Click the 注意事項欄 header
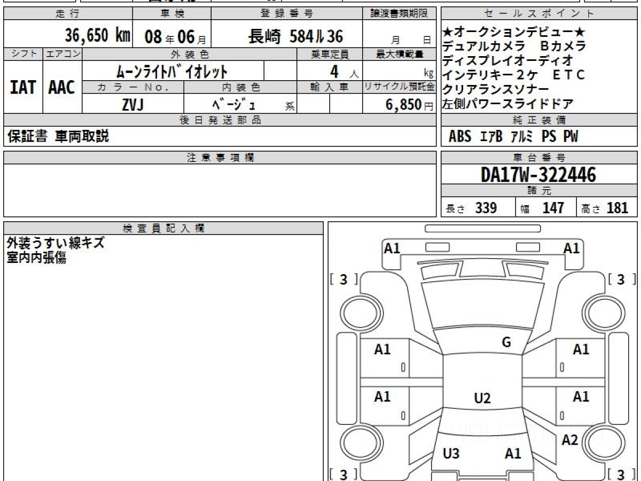This screenshot has height=481, width=641. pos(220,158)
